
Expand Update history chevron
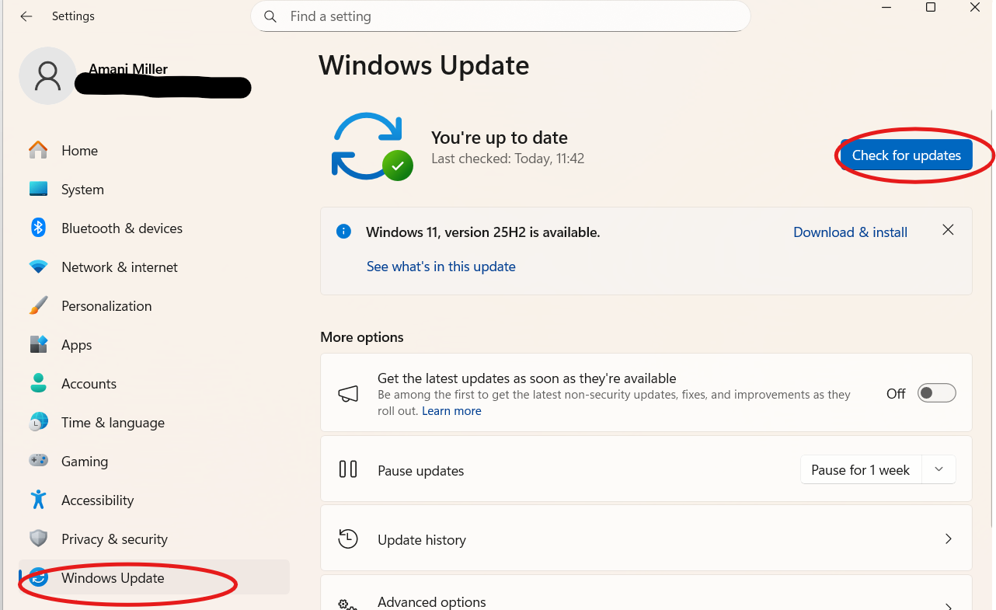tap(948, 539)
